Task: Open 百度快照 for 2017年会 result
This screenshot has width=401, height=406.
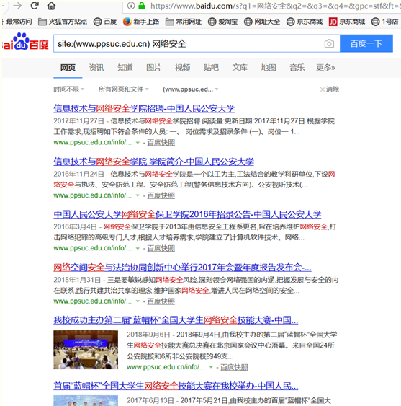Action: pyautogui.click(x=161, y=301)
